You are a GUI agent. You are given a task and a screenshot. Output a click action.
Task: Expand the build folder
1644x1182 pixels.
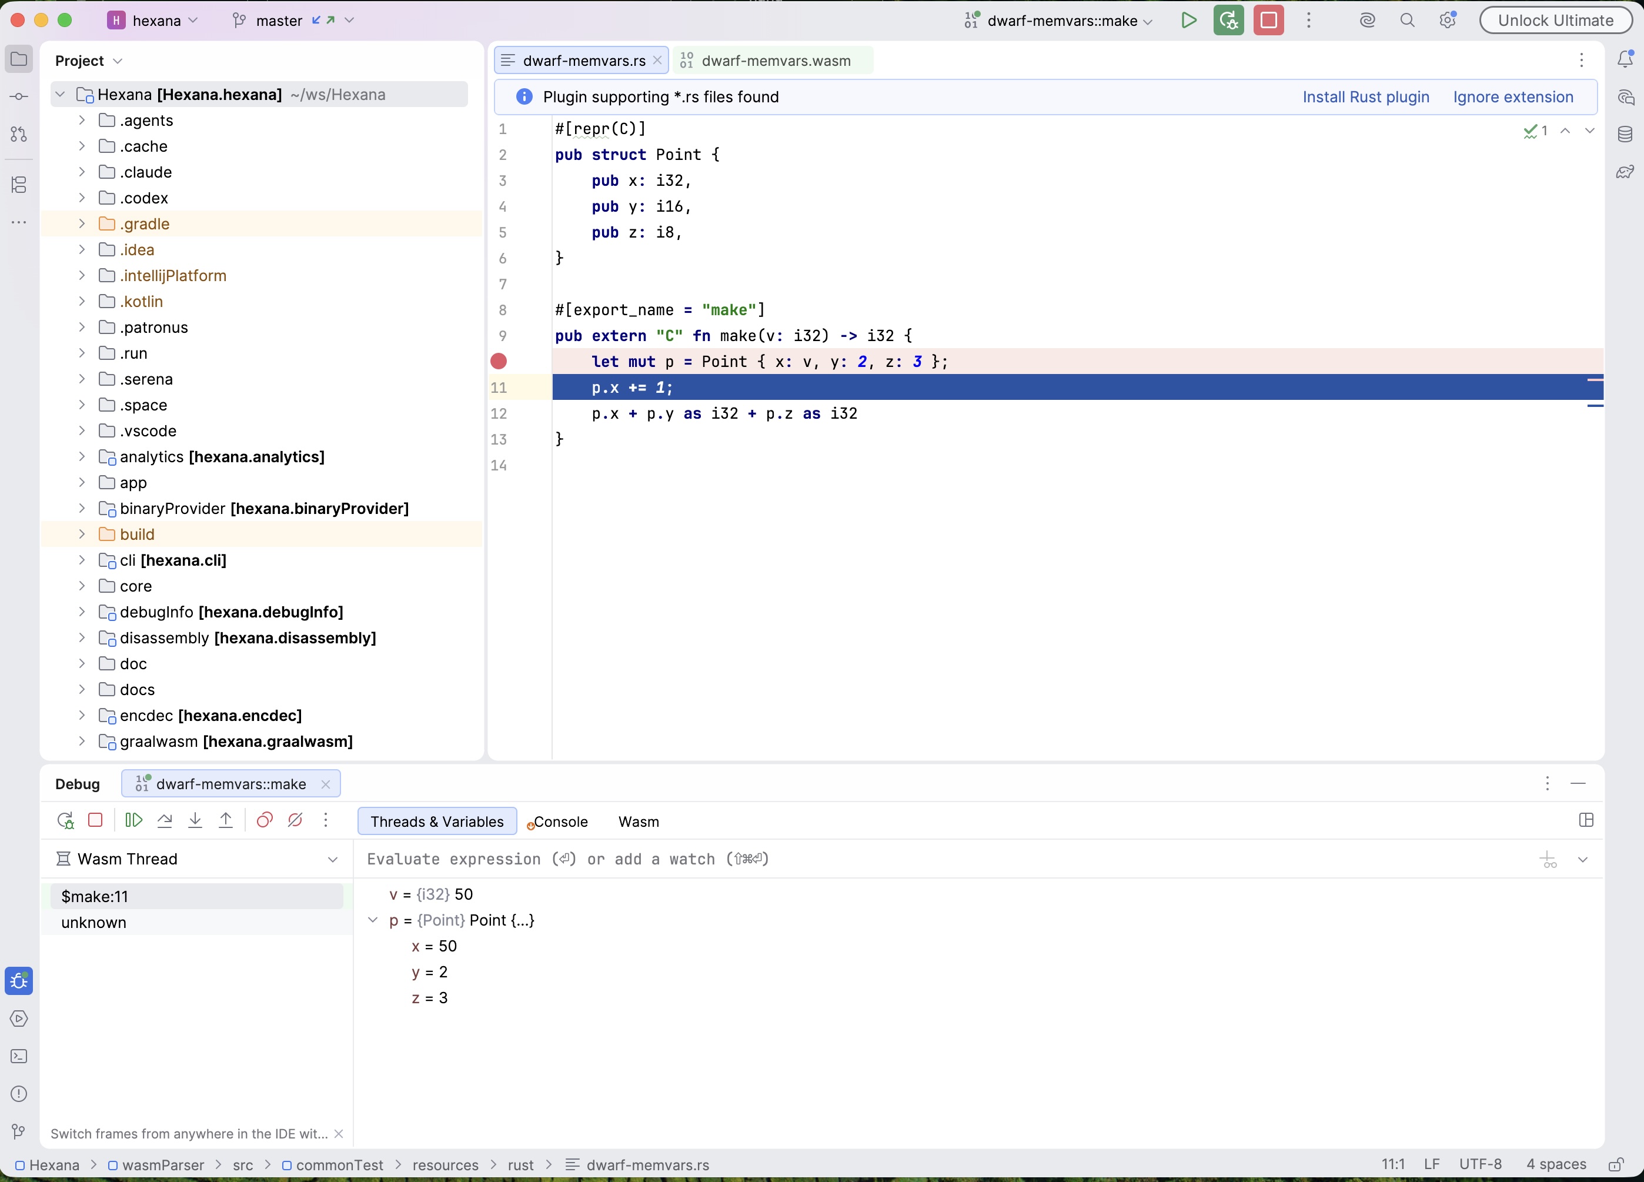click(x=82, y=535)
